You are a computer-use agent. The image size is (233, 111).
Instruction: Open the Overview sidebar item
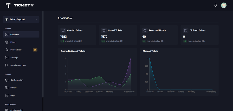[15, 34]
